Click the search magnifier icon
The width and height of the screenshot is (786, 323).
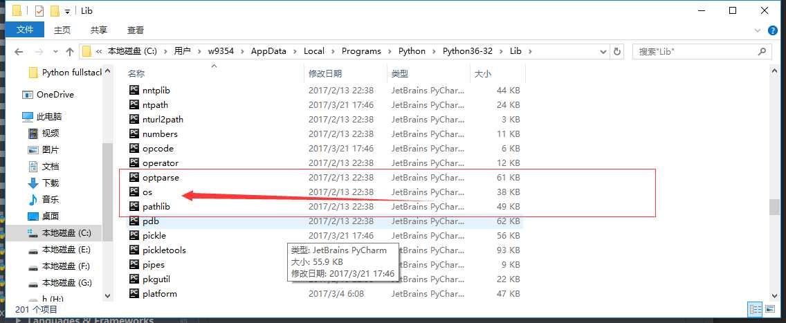[762, 51]
